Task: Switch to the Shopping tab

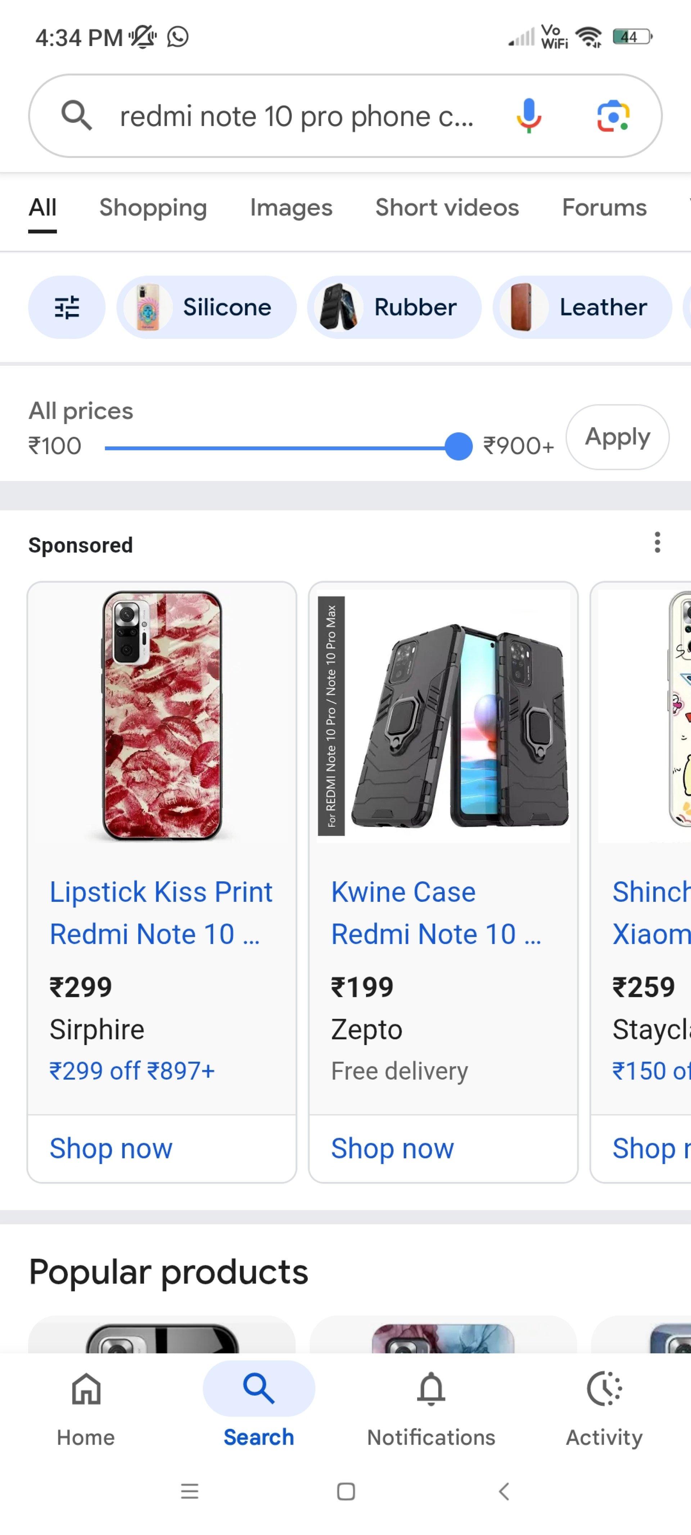Action: pyautogui.click(x=153, y=208)
